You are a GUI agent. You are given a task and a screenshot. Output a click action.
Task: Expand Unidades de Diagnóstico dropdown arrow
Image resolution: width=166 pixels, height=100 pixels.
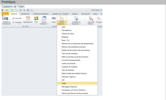pyautogui.click(x=80, y=24)
